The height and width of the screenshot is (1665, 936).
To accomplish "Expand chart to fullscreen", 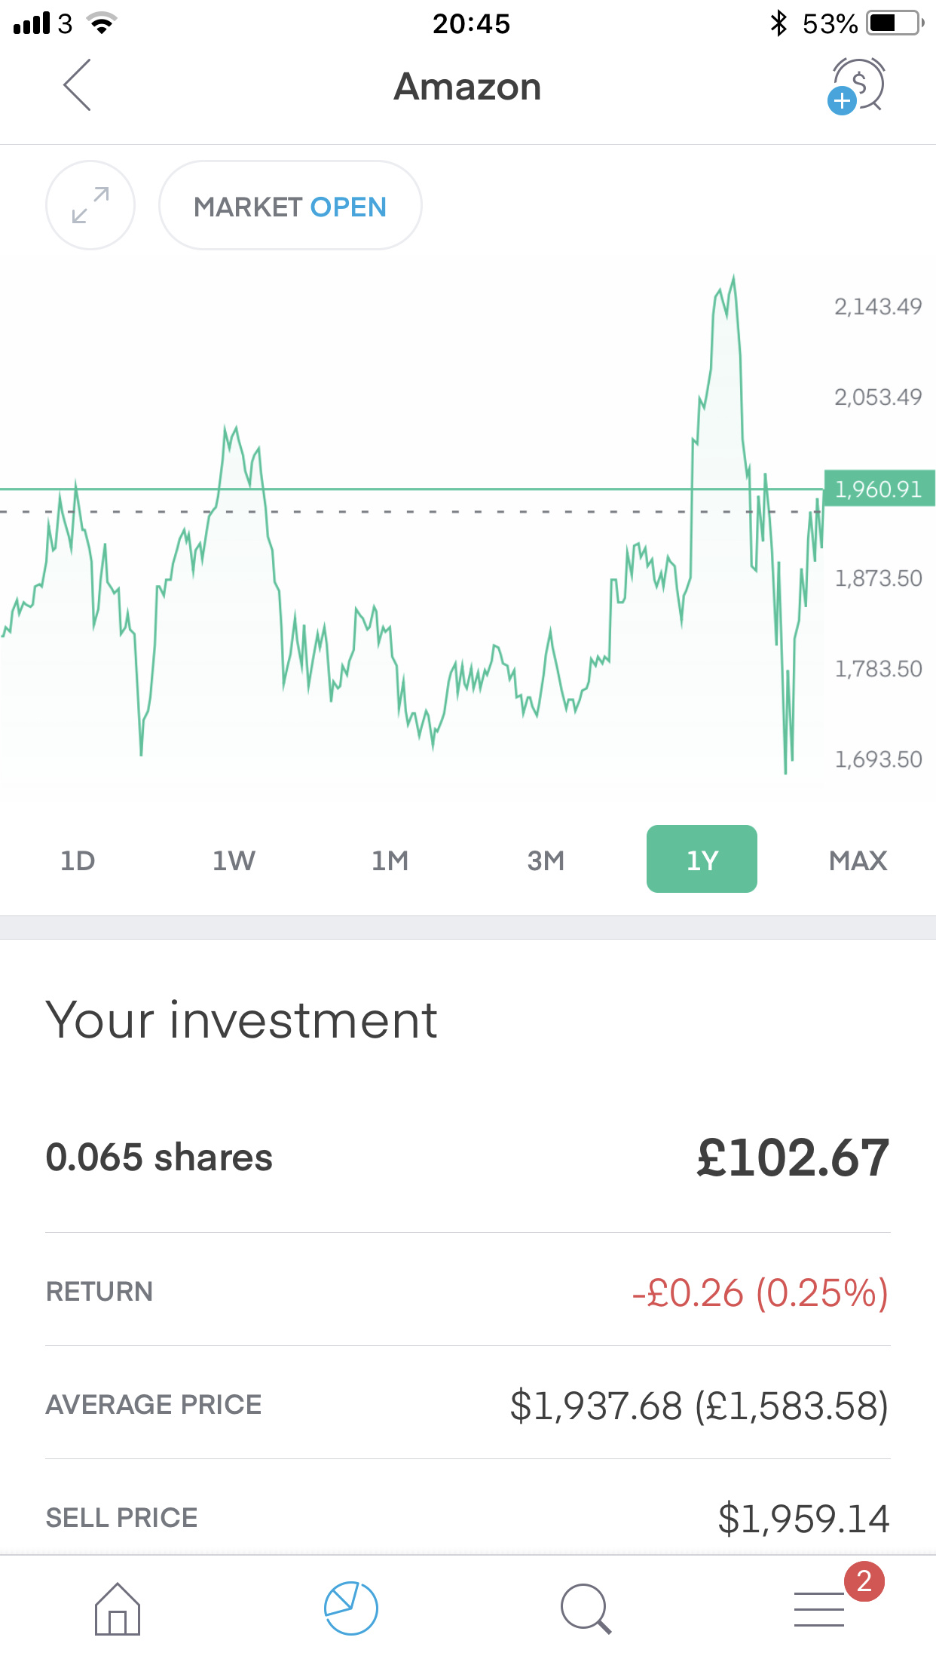I will (x=90, y=205).
